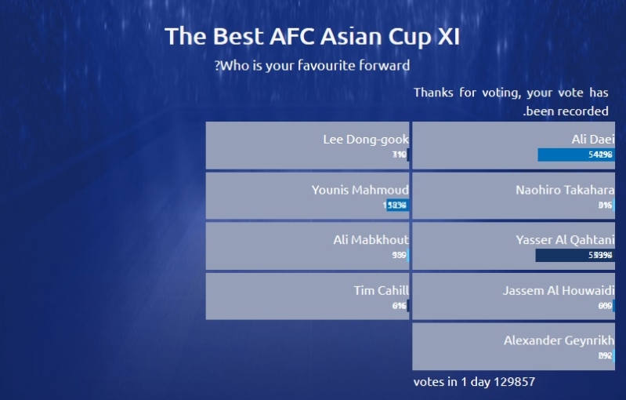Click the thanks for voting message
The image size is (626, 400).
click(x=511, y=101)
